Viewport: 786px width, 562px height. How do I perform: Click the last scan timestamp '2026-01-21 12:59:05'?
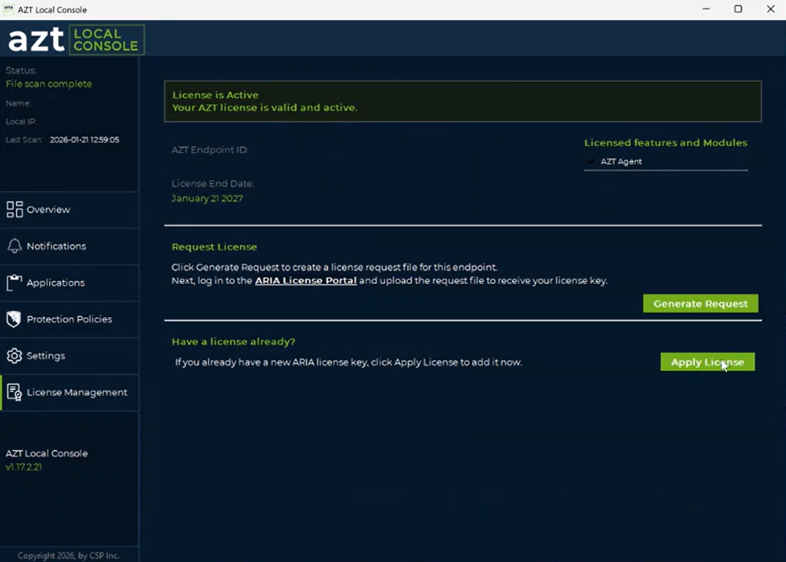point(84,140)
